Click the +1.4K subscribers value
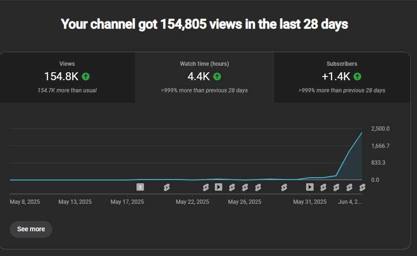The image size is (417, 256). coord(336,76)
